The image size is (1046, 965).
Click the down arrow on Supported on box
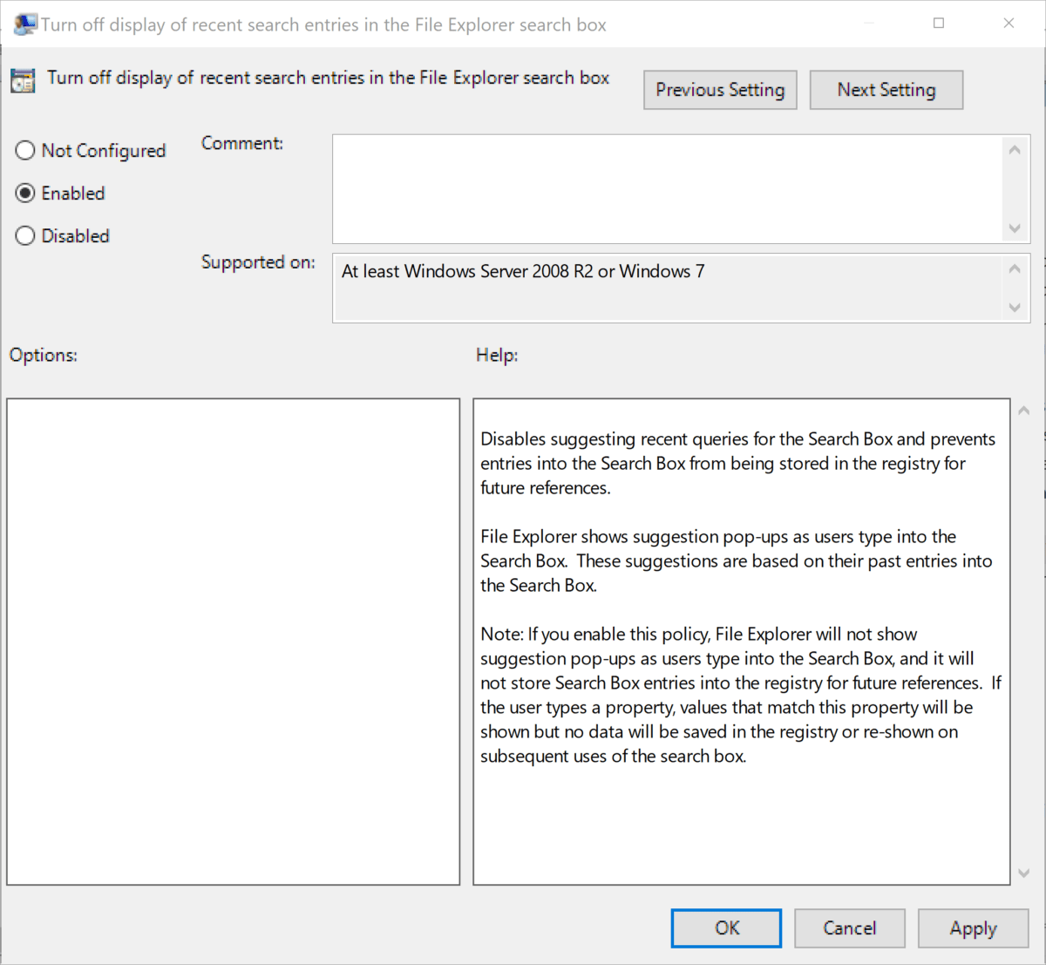[1014, 307]
